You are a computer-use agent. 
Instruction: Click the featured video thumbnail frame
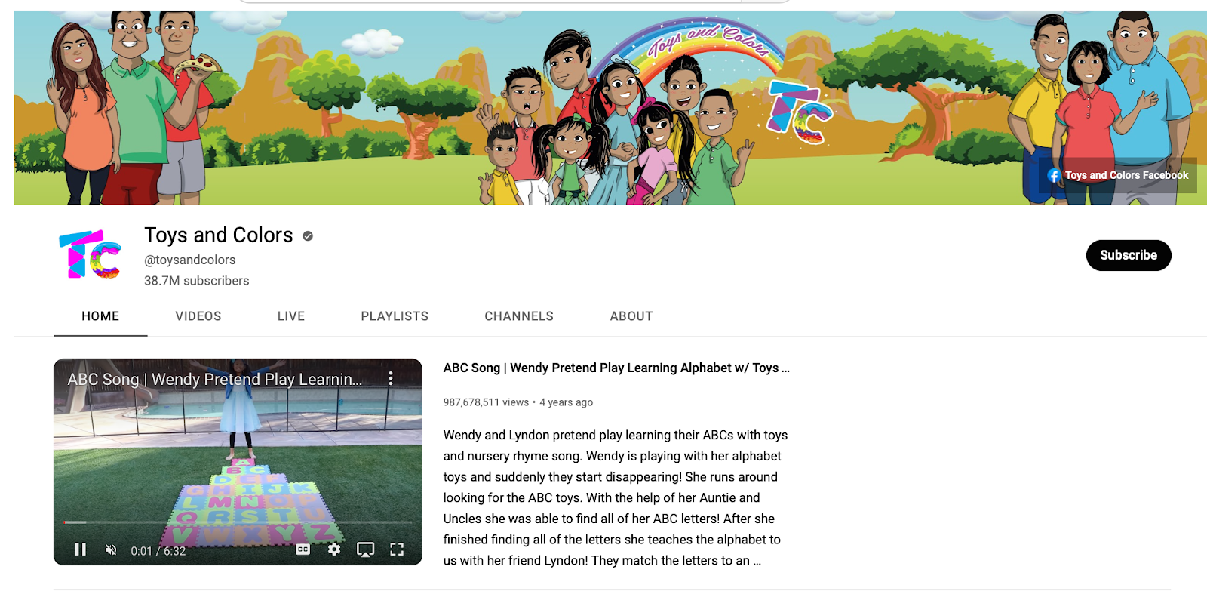[x=238, y=462]
